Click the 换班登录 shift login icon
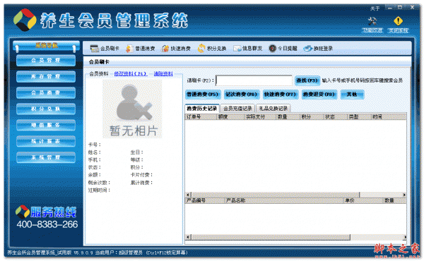Screen dimensions: 424x261 coord(307,48)
